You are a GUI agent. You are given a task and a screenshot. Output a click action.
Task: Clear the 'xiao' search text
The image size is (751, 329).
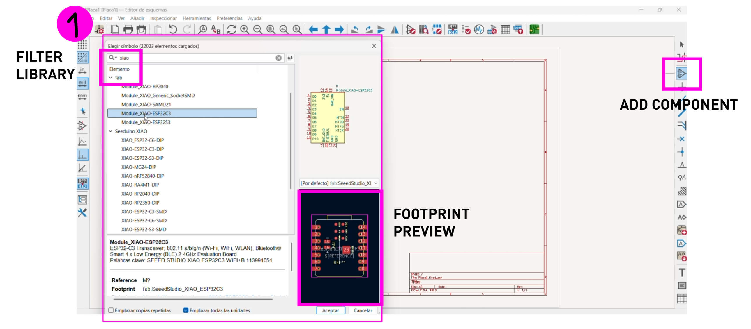[x=279, y=58]
